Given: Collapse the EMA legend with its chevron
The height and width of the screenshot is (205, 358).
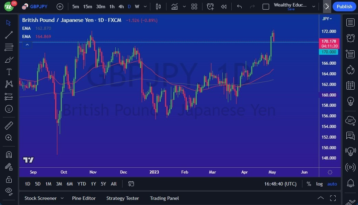Looking at the screenshot, I should (27, 44).
